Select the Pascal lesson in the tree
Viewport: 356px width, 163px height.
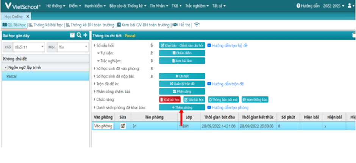point(11,76)
